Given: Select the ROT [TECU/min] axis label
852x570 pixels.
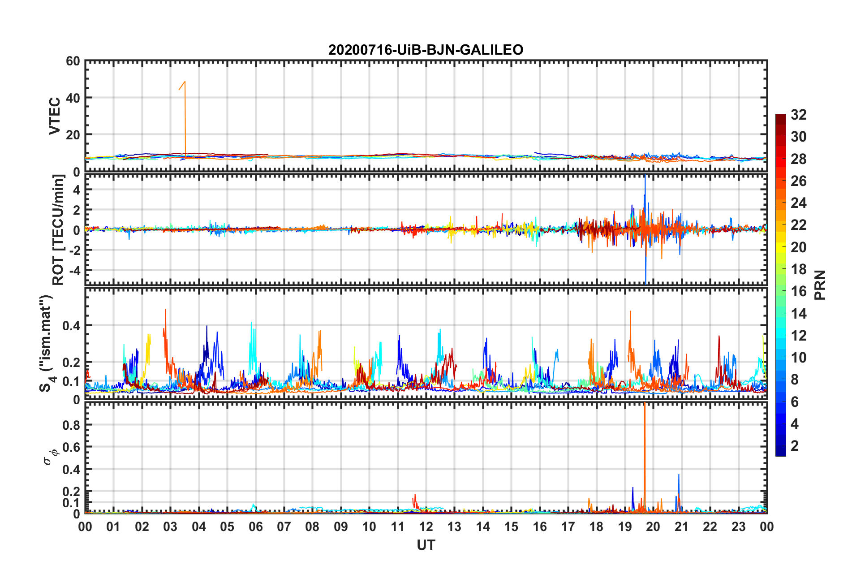Looking at the screenshot, I should point(58,230).
